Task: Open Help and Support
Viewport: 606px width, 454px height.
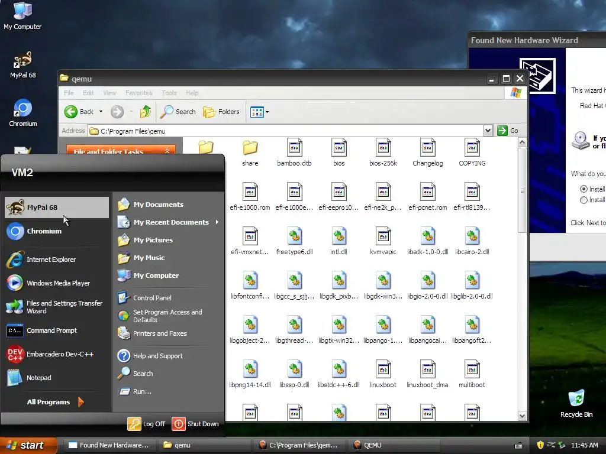Action: tap(168, 356)
